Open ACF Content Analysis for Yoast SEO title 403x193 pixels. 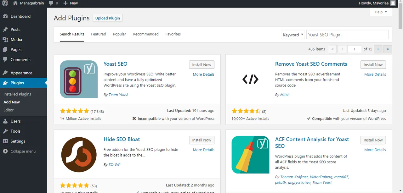312,143
